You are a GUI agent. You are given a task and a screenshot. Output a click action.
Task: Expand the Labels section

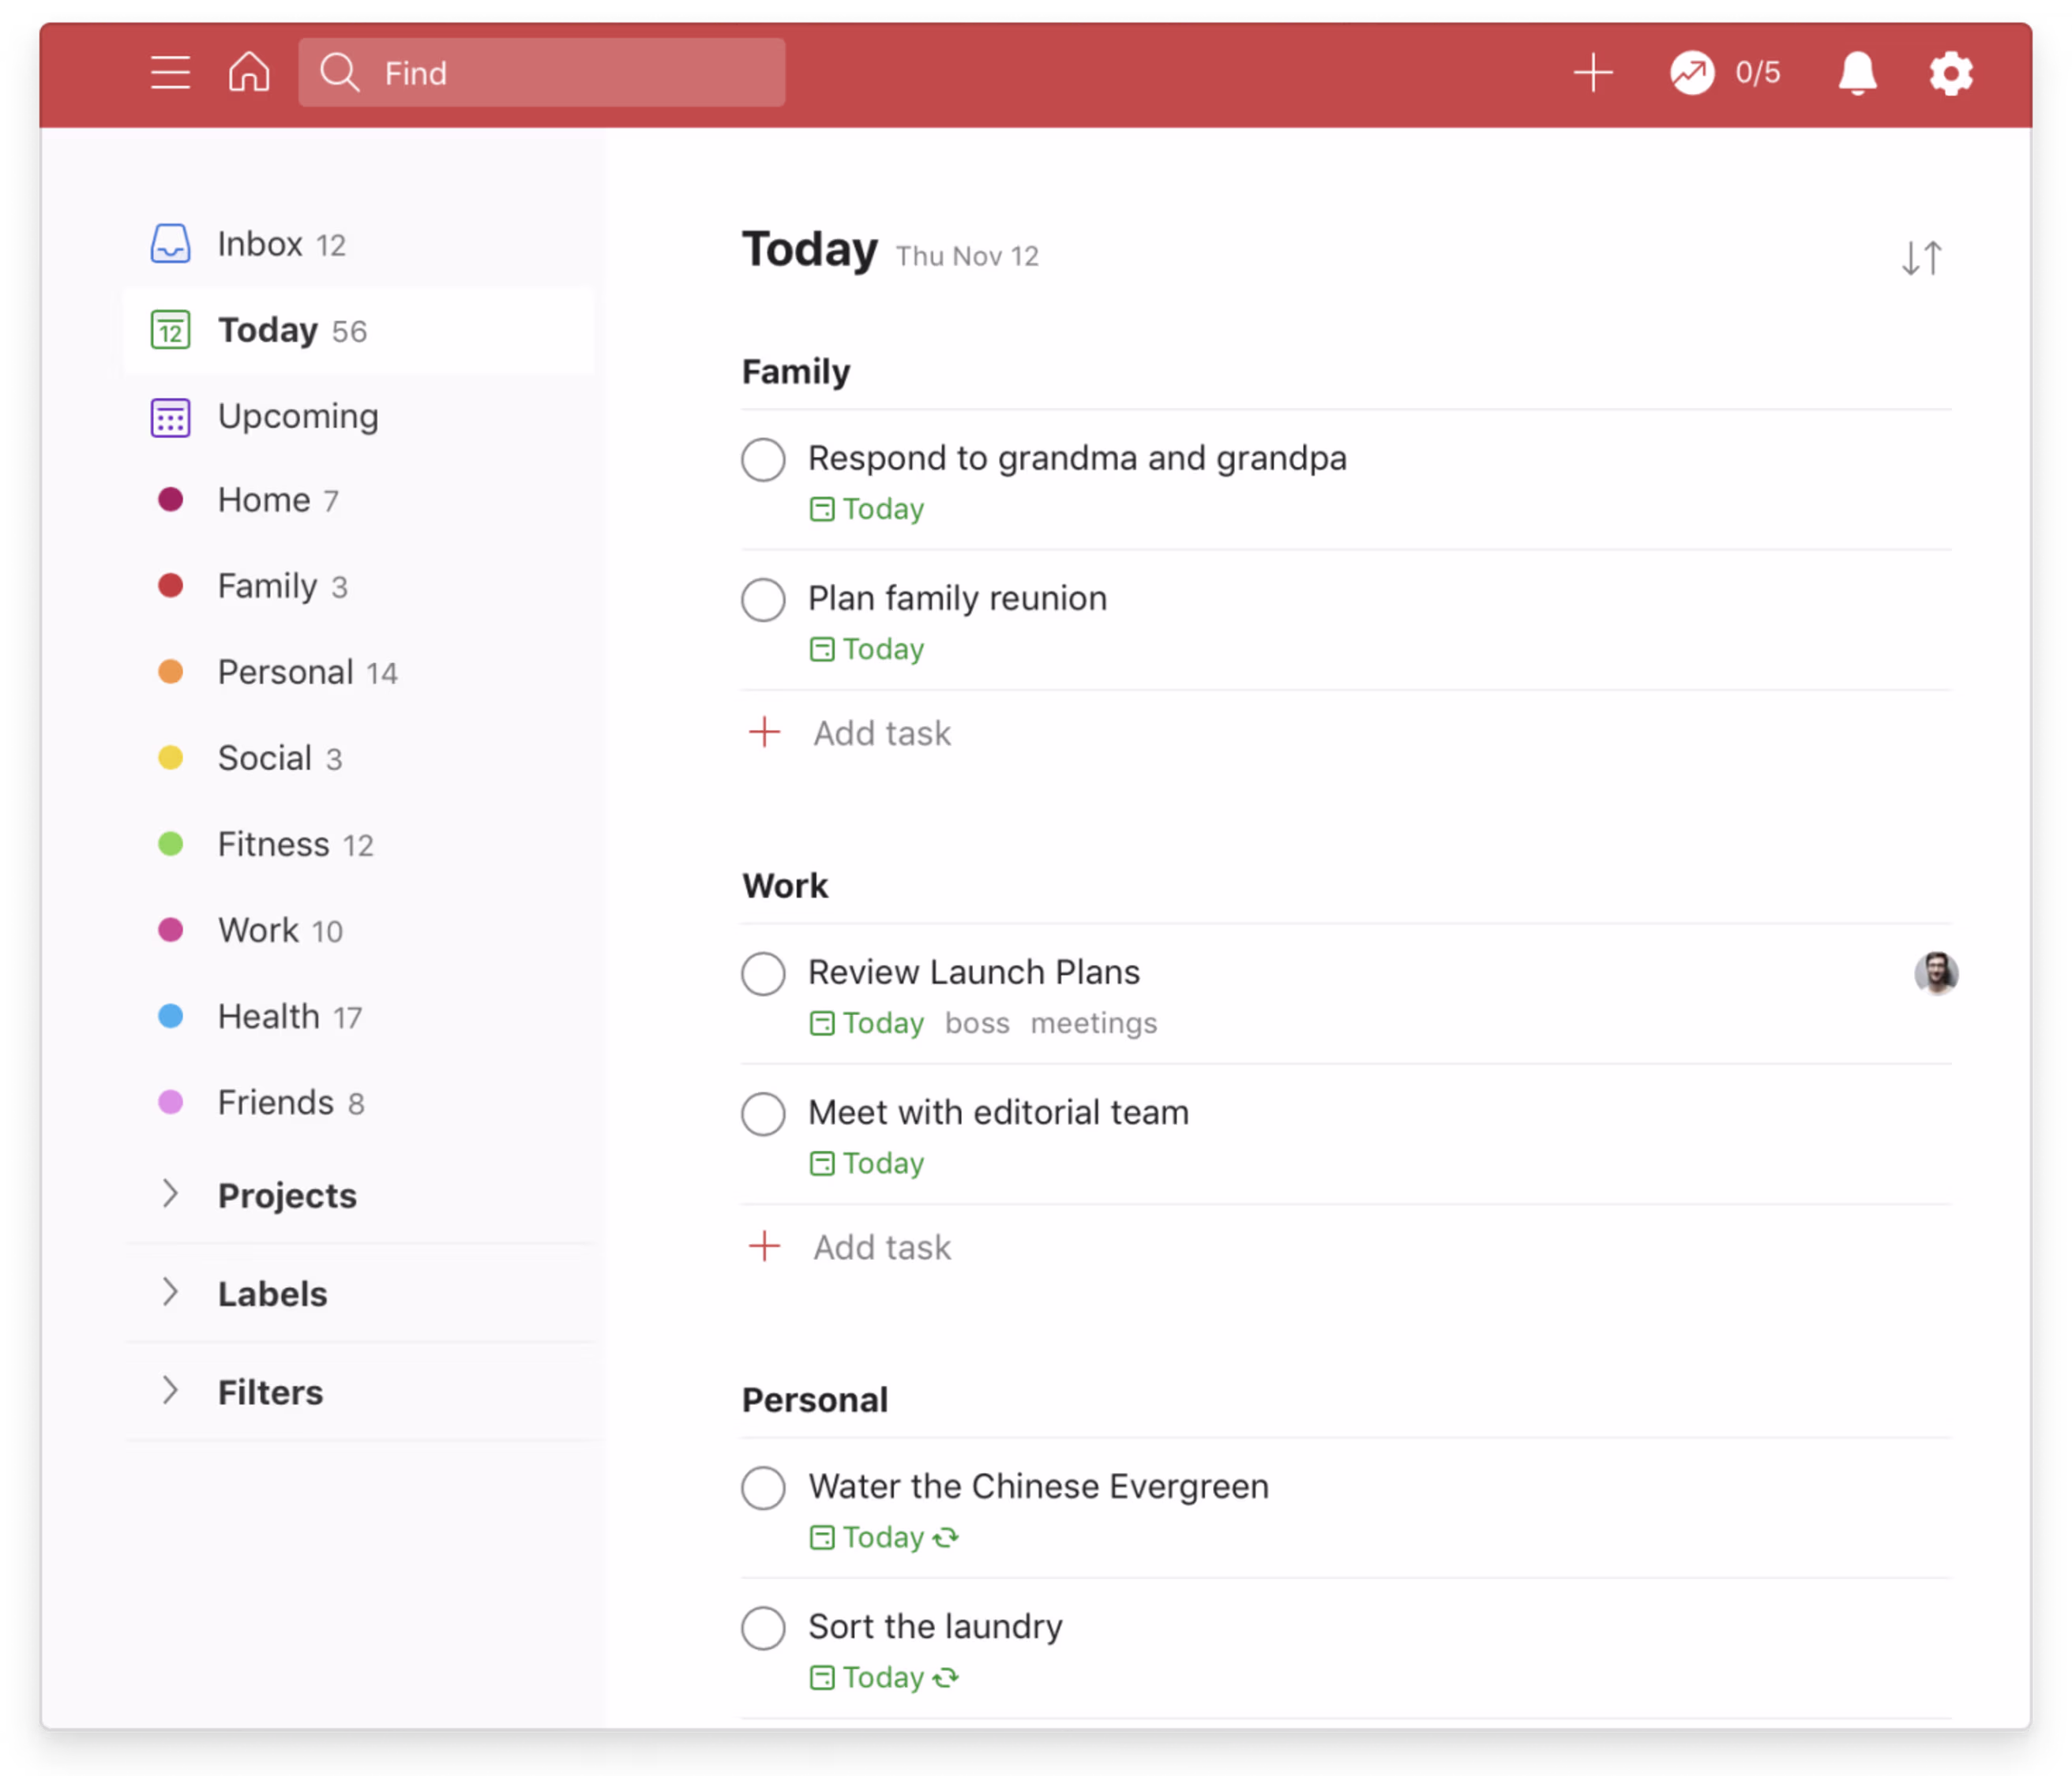click(x=170, y=1292)
